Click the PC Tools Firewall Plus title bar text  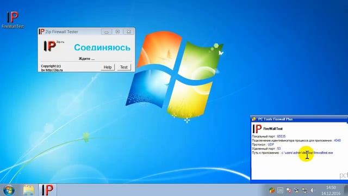point(275,119)
